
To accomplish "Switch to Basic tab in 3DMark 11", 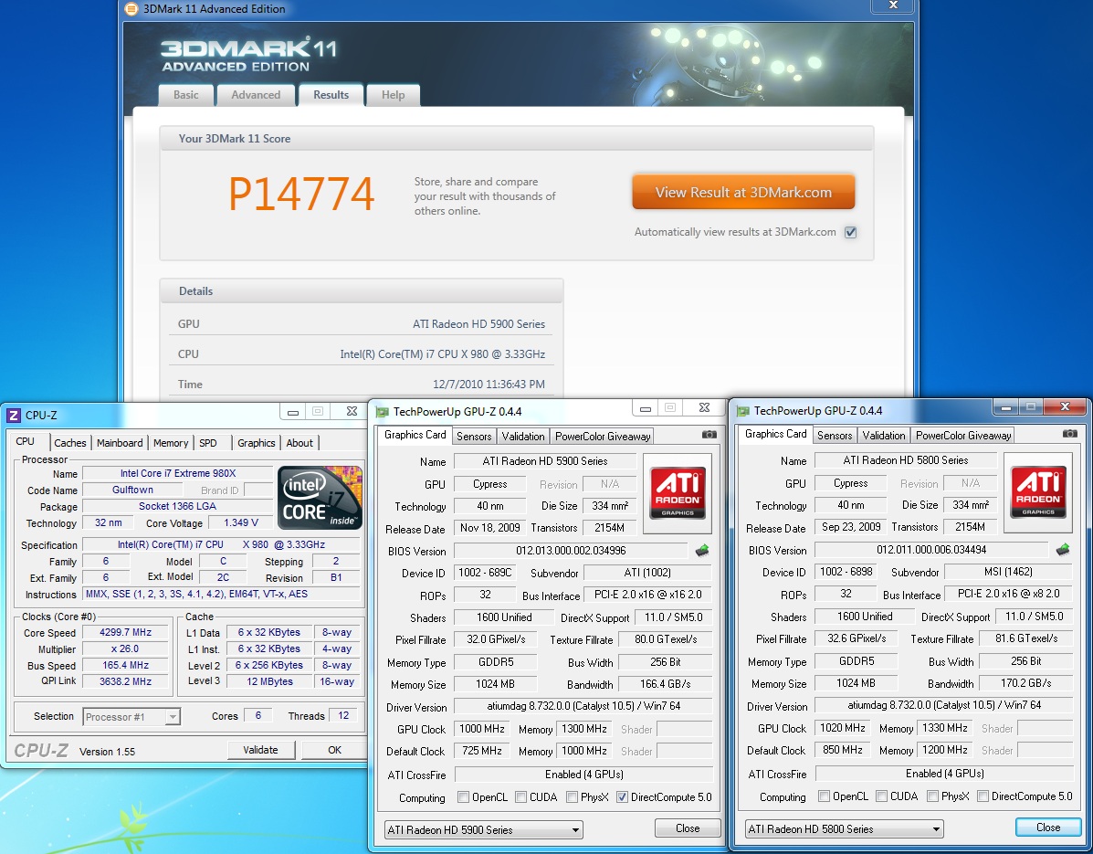I will coord(186,95).
